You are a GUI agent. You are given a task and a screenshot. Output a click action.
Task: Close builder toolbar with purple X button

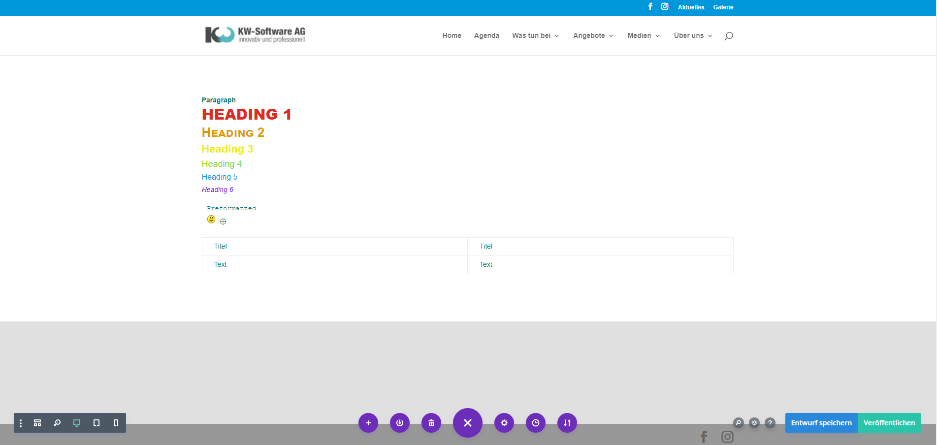467,423
